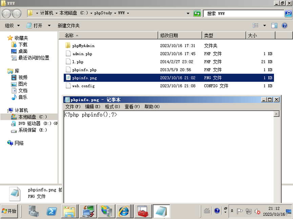Open Notepad 格式(O) menu
Viewport: 293px width, 219px height.
pos(112,107)
